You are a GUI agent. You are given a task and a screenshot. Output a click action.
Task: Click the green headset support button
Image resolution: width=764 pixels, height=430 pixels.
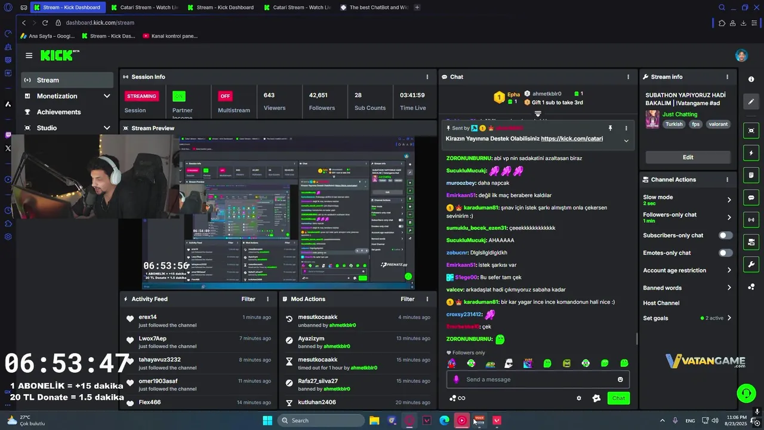point(746,393)
